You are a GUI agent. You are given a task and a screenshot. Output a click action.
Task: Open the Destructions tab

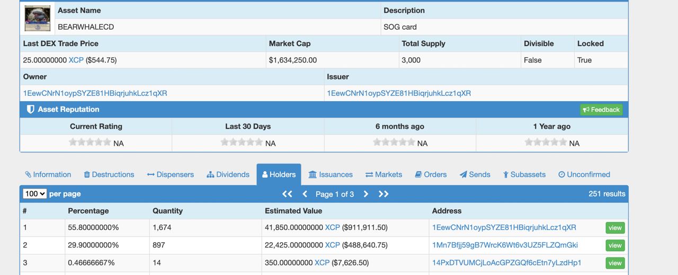109,174
